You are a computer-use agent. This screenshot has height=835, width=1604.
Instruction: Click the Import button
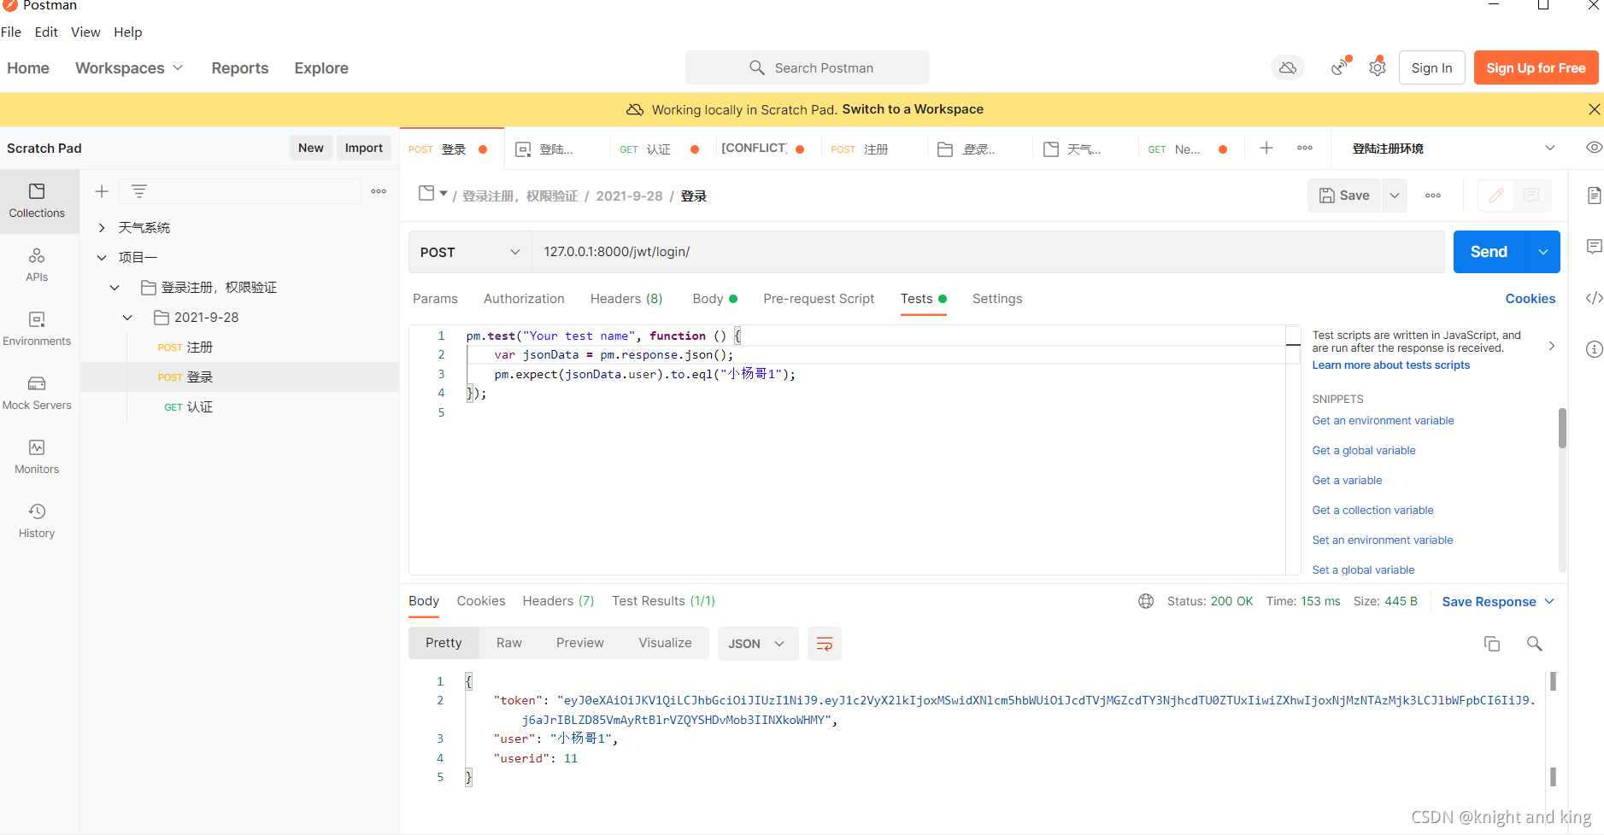[364, 148]
